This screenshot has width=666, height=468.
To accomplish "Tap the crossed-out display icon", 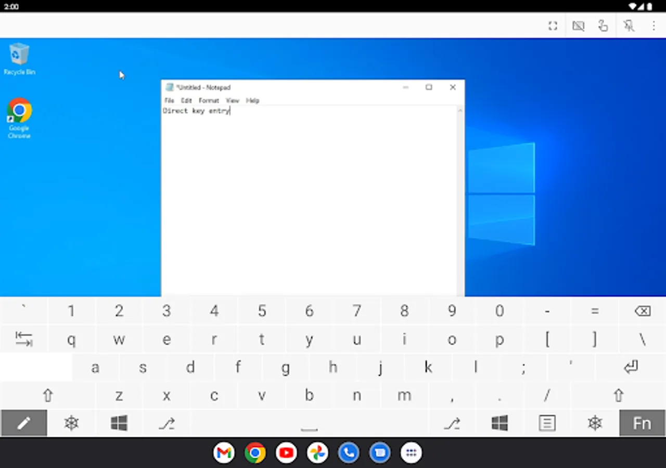I will point(578,25).
